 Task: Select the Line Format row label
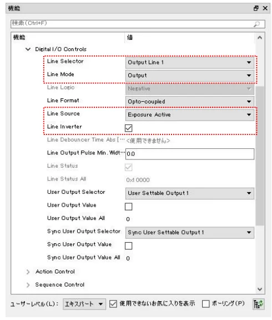63,101
